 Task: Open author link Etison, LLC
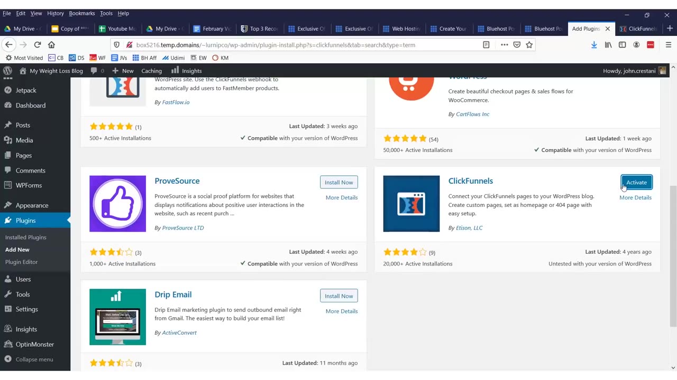click(x=469, y=228)
